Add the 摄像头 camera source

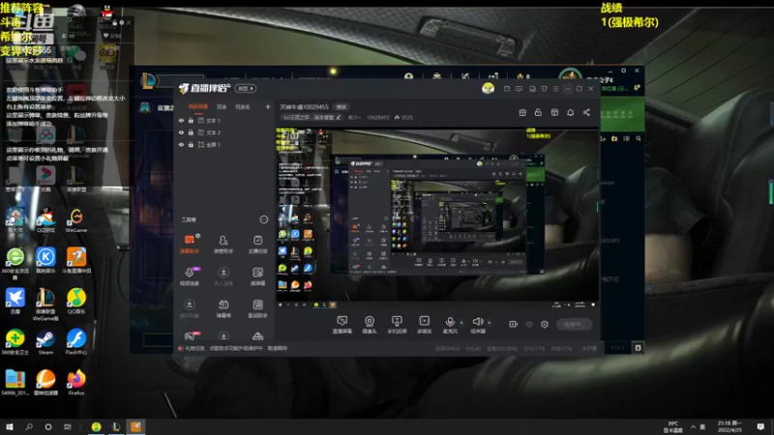pos(370,325)
